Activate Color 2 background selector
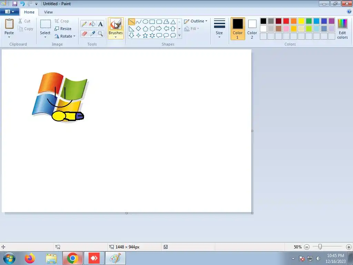353x265 pixels. (252, 29)
